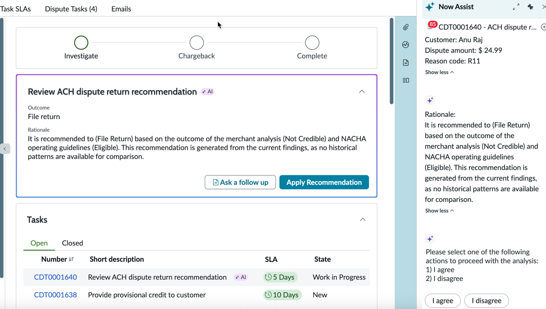Open the attachments paperclip icon
The width and height of the screenshot is (546, 309).
pos(405,27)
